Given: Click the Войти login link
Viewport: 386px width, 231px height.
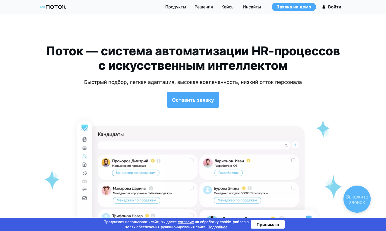Looking at the screenshot, I should [x=334, y=7].
